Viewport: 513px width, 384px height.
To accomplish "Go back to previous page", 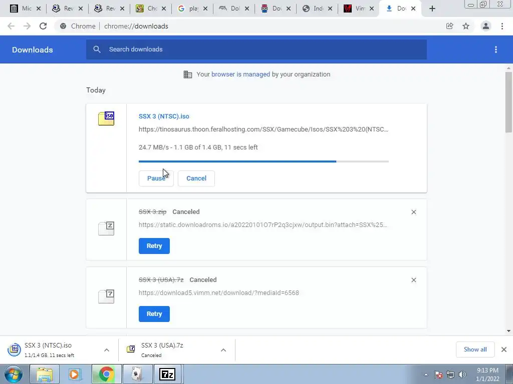I will [11, 26].
